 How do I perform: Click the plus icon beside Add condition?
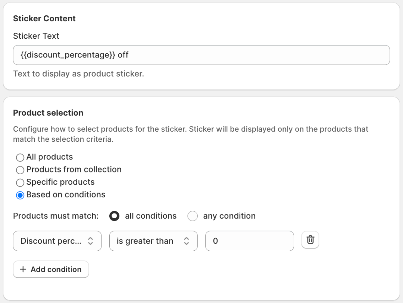(23, 269)
